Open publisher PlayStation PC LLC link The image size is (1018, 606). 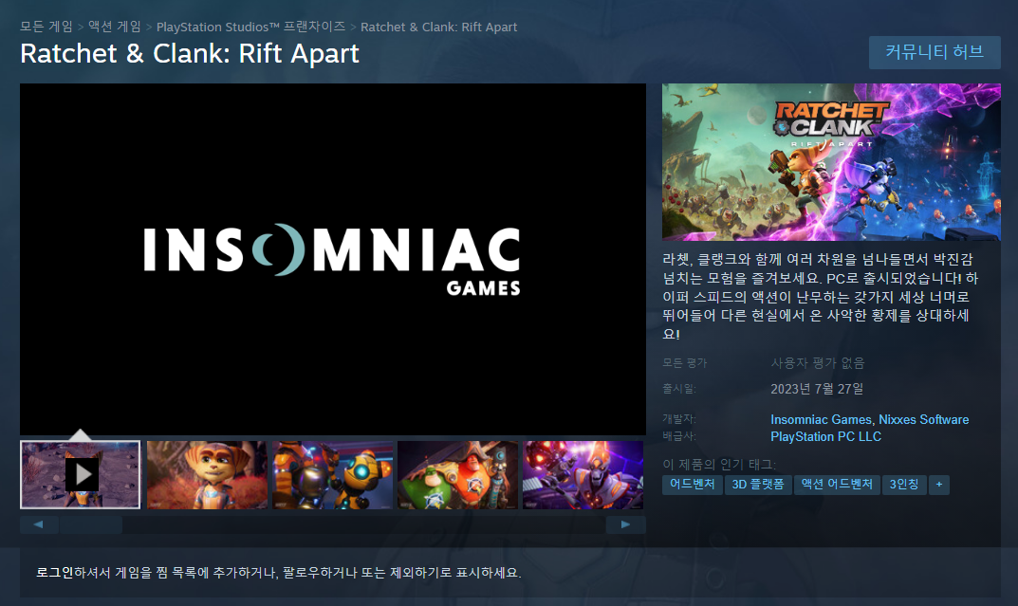(825, 436)
